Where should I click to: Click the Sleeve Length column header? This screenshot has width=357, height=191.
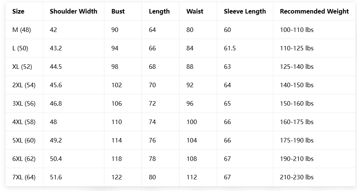click(x=245, y=11)
